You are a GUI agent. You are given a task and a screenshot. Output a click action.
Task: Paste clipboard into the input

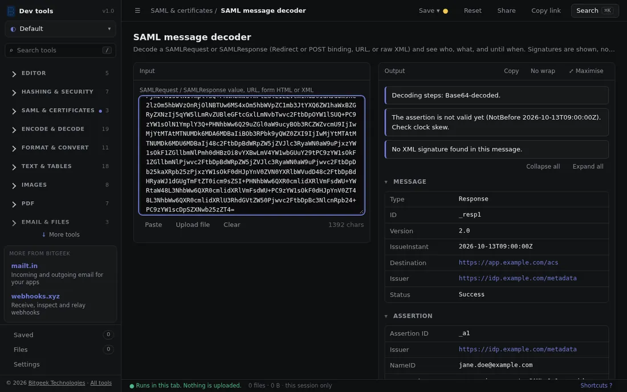point(153,224)
